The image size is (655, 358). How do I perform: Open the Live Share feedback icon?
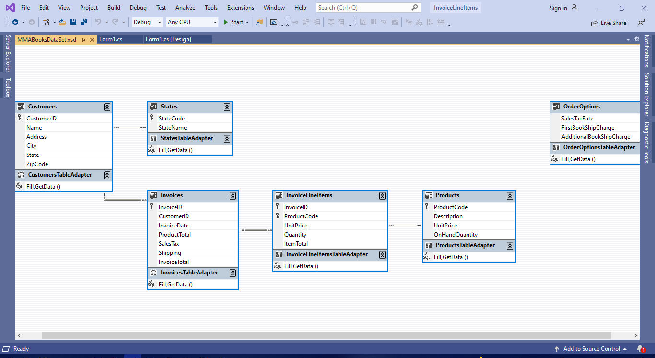click(x=642, y=22)
